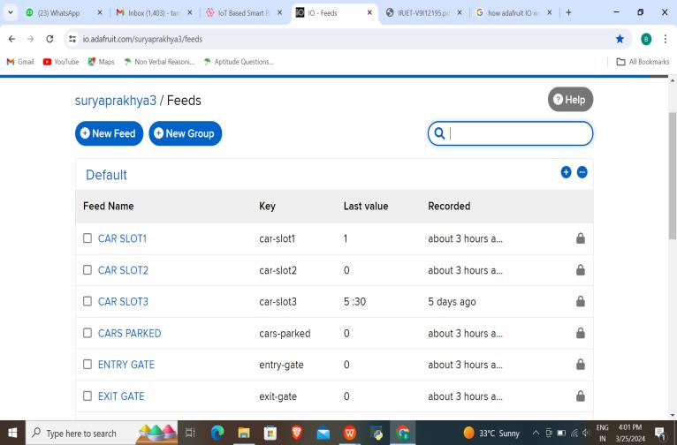The image size is (677, 445).
Task: Open the Windows Start menu
Action: pos(12,433)
